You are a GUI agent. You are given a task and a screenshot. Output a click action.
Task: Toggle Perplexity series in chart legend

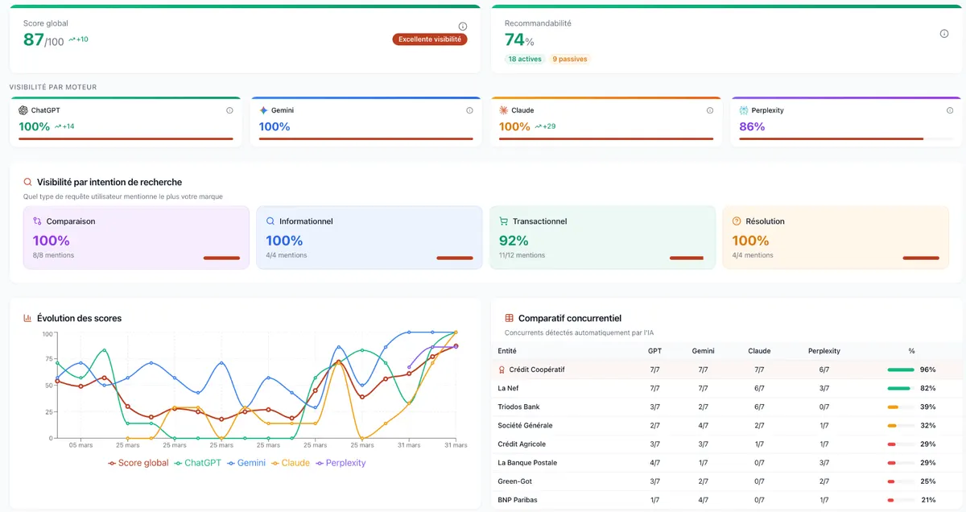tap(341, 463)
